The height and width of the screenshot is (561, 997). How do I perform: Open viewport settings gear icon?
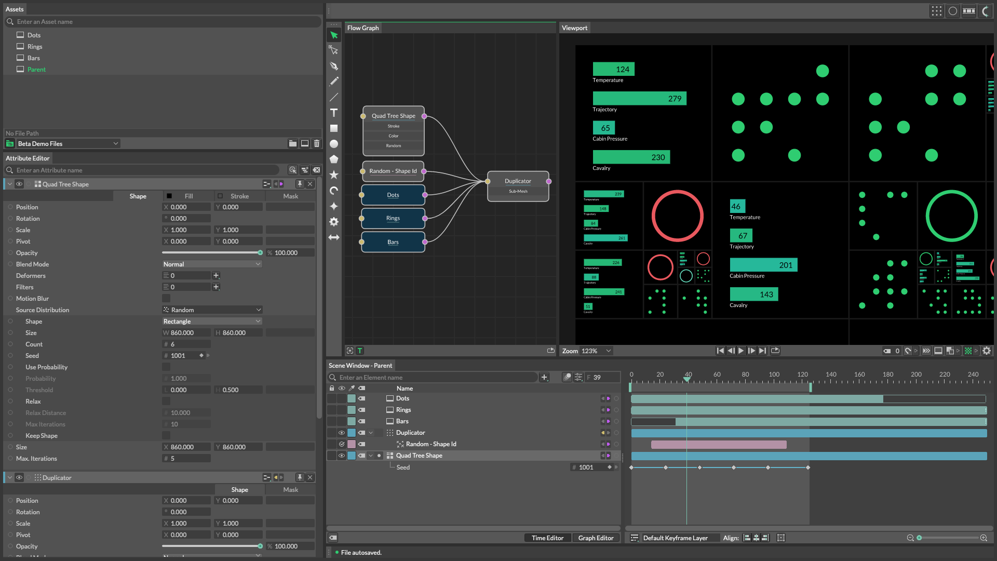[987, 351]
